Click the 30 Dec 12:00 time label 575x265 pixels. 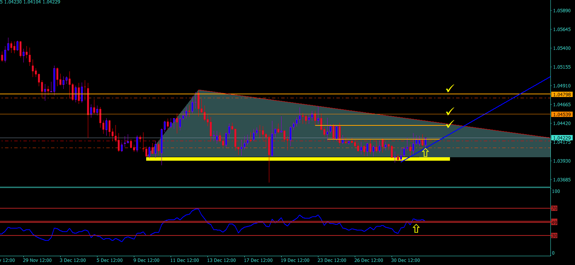405,260
